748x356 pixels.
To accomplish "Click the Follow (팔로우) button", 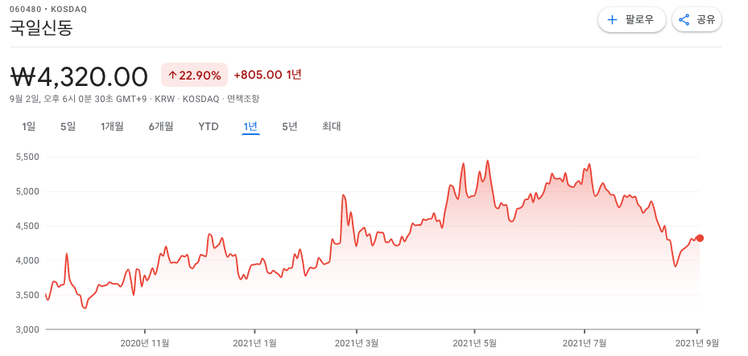I will 631,19.
